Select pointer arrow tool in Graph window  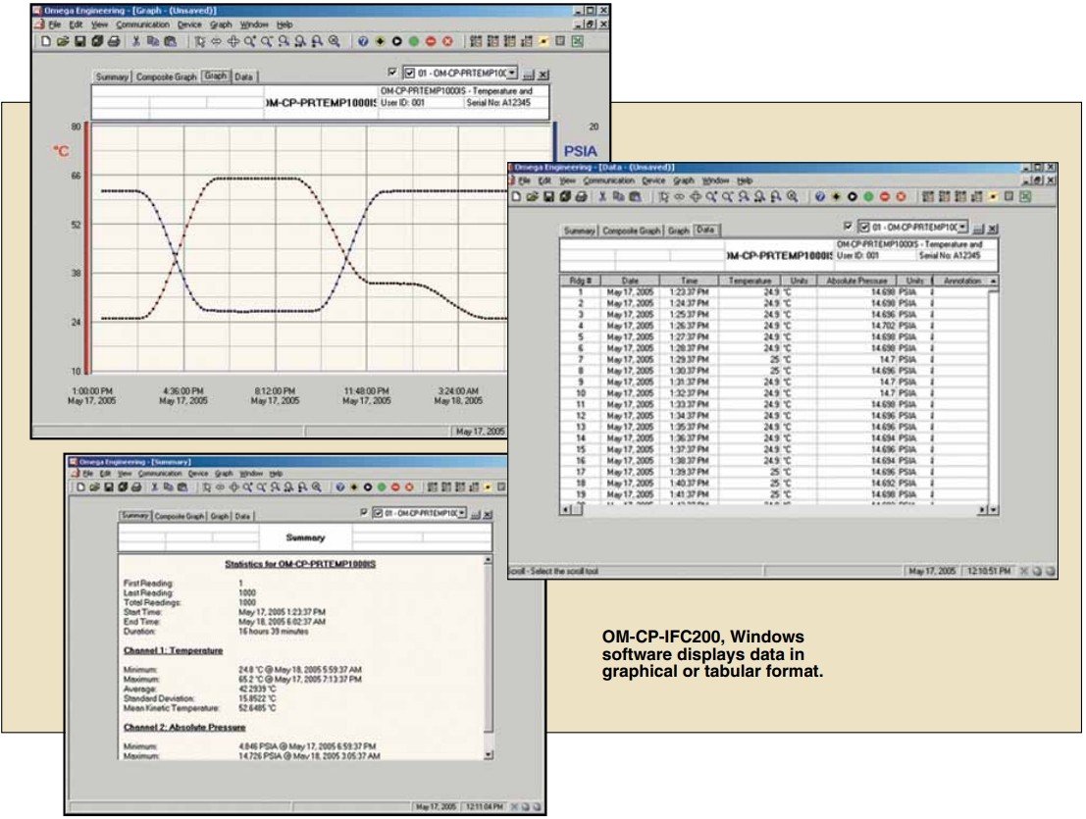pyautogui.click(x=200, y=41)
